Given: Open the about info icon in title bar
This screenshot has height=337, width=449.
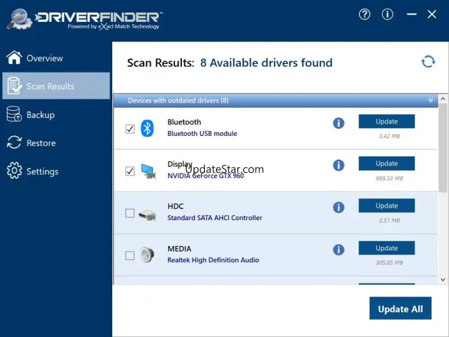Looking at the screenshot, I should point(387,14).
